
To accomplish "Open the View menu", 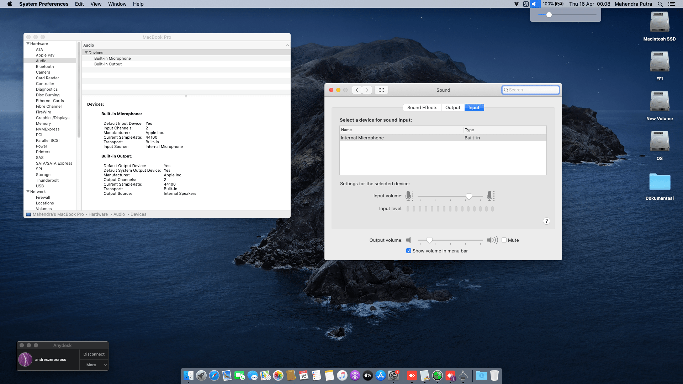I will (x=96, y=4).
